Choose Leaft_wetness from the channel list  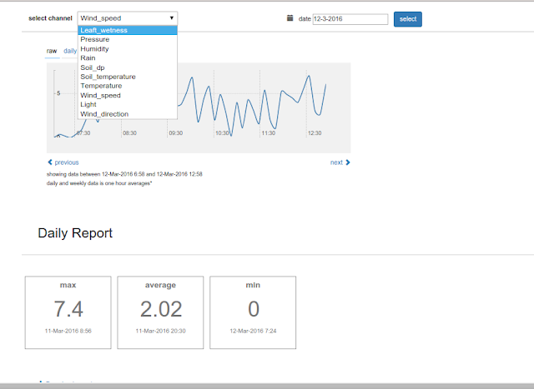click(x=128, y=30)
